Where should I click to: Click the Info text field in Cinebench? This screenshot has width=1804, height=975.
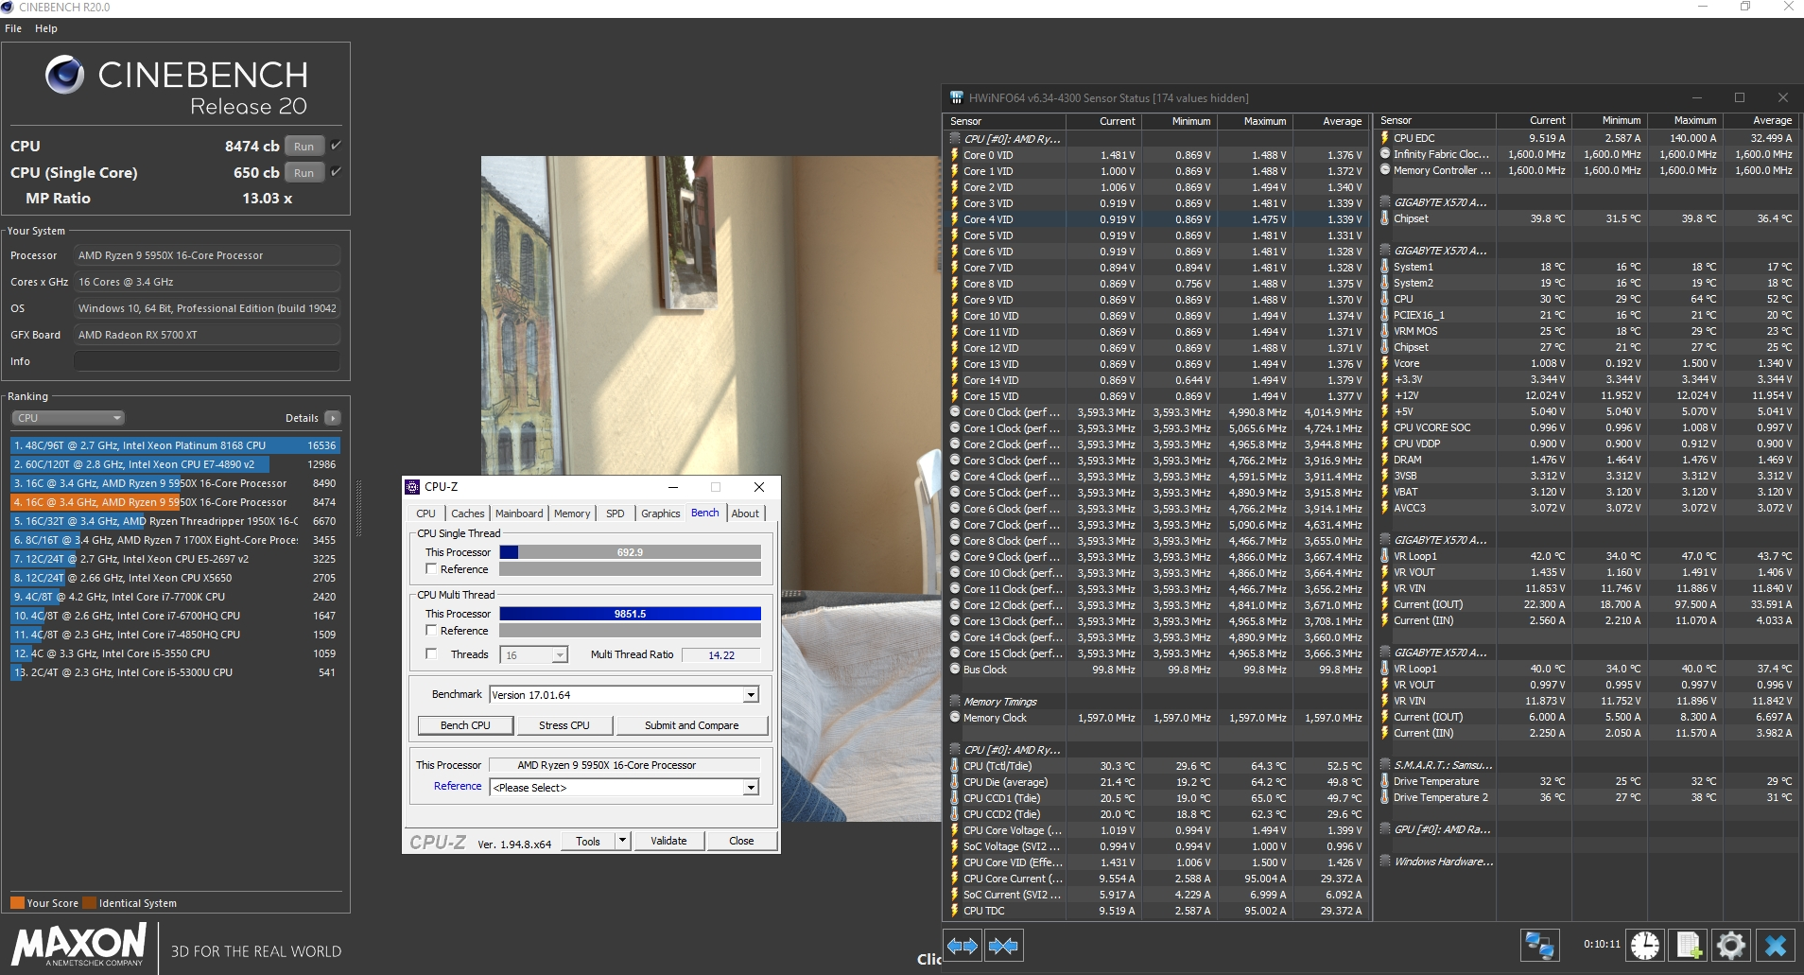pos(206,361)
